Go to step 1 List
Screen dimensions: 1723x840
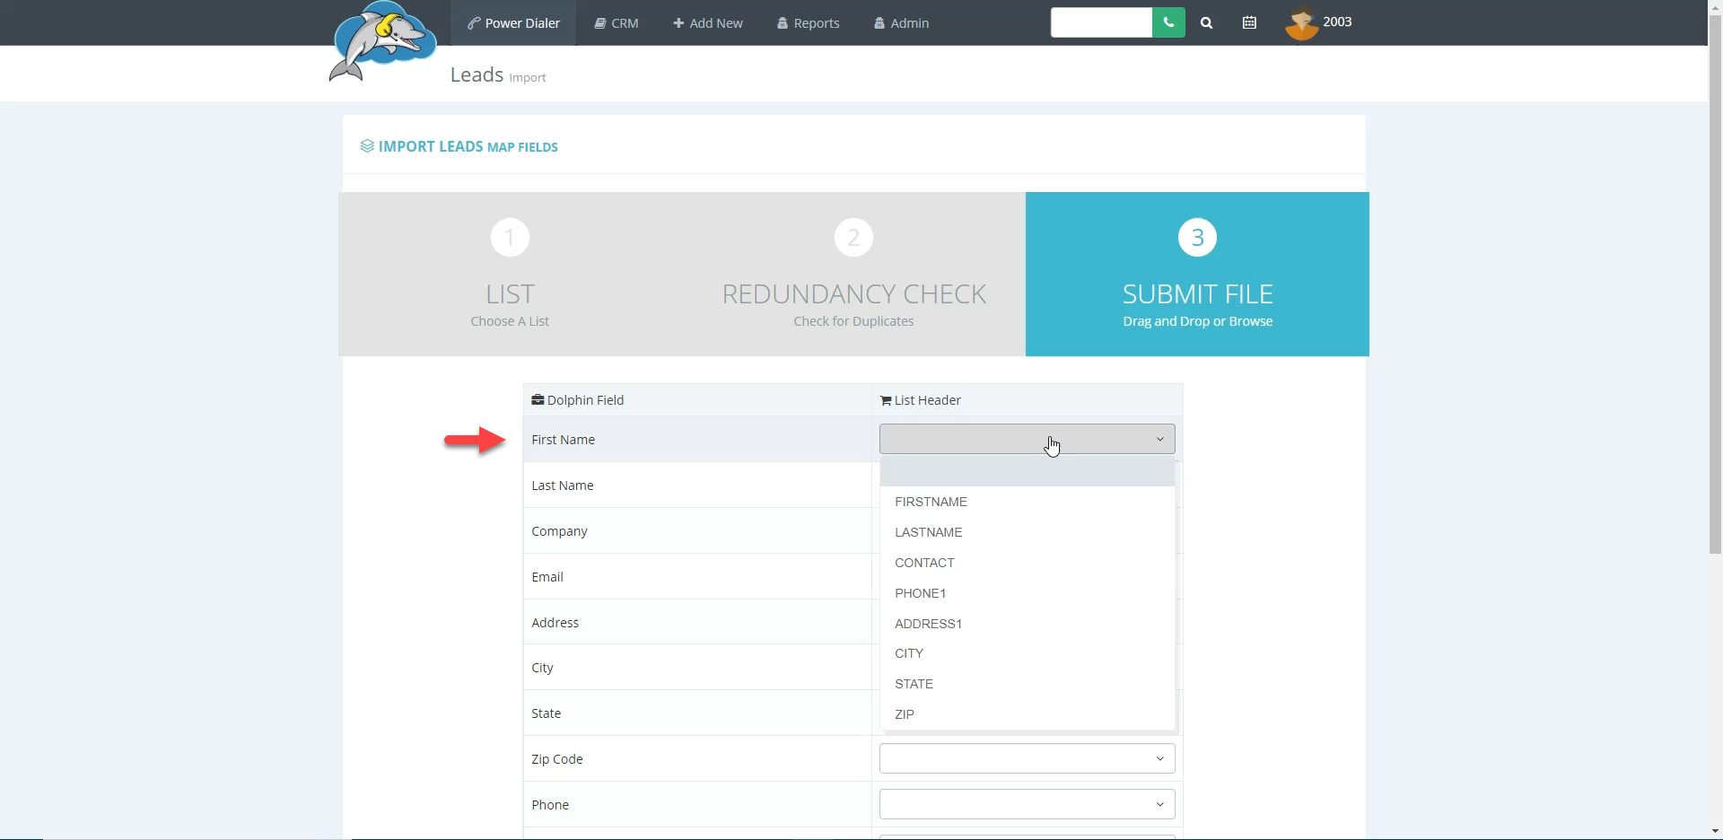point(510,274)
